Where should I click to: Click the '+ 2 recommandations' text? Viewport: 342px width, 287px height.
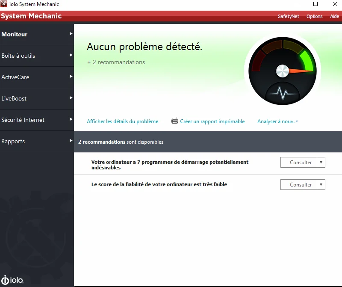pos(116,62)
